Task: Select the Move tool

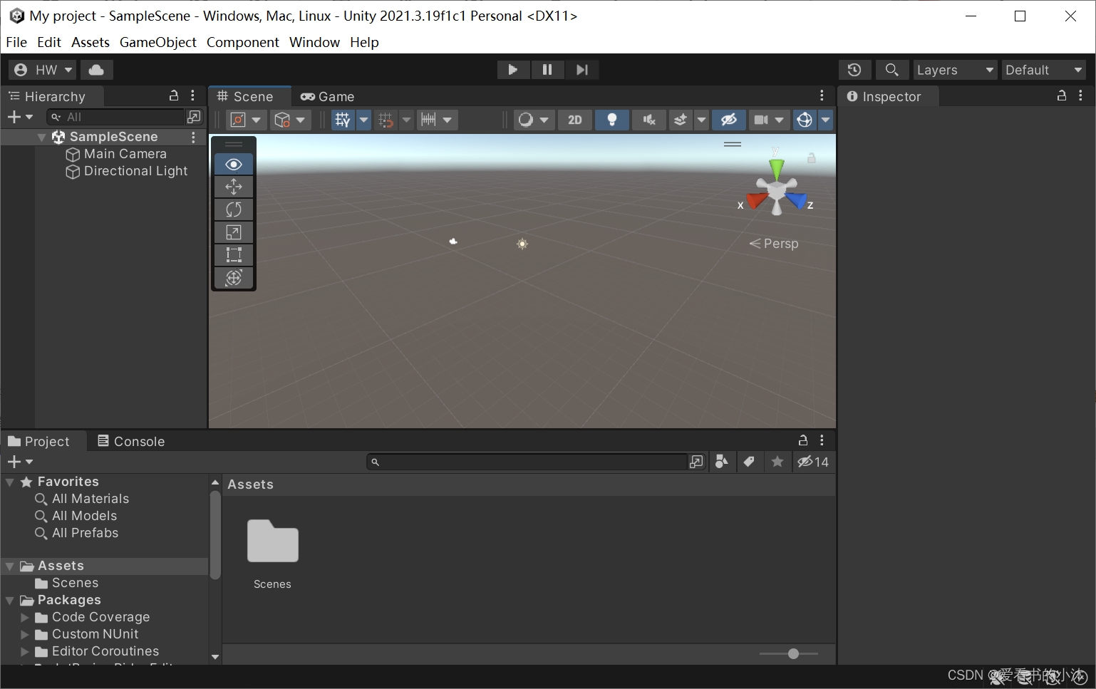Action: [x=234, y=187]
